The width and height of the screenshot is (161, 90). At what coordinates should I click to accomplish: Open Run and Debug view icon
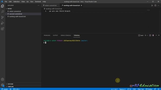(x=3, y=23)
